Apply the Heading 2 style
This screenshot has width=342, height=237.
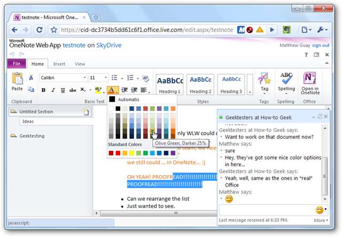(200, 84)
